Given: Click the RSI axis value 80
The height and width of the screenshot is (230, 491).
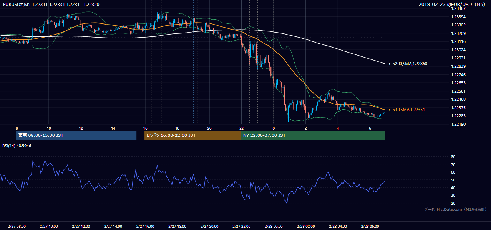Looking at the screenshot, I should [x=453, y=157].
